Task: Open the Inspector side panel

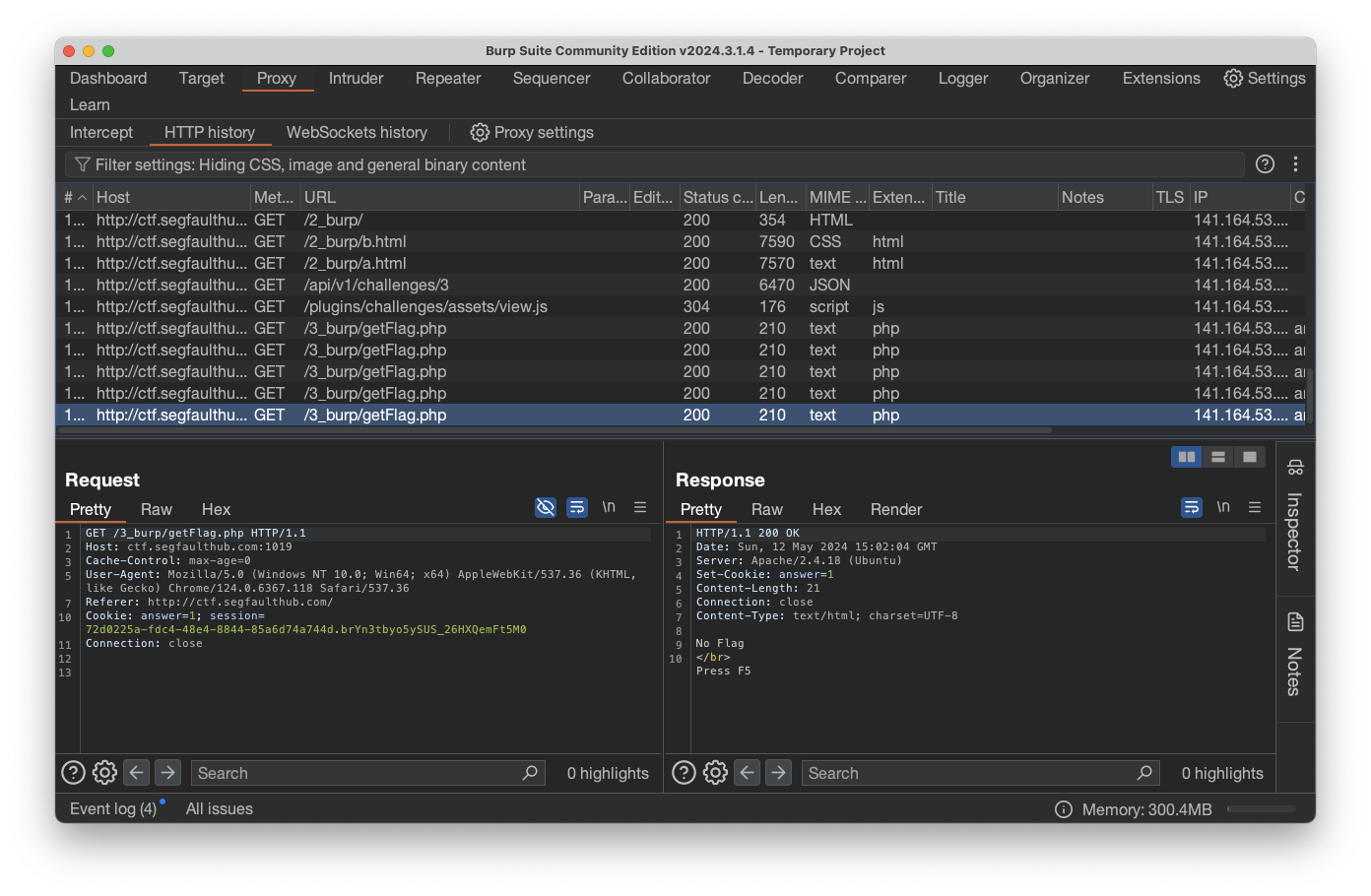Action: (x=1295, y=516)
